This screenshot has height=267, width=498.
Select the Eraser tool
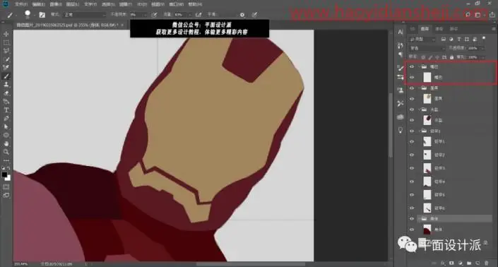6,93
